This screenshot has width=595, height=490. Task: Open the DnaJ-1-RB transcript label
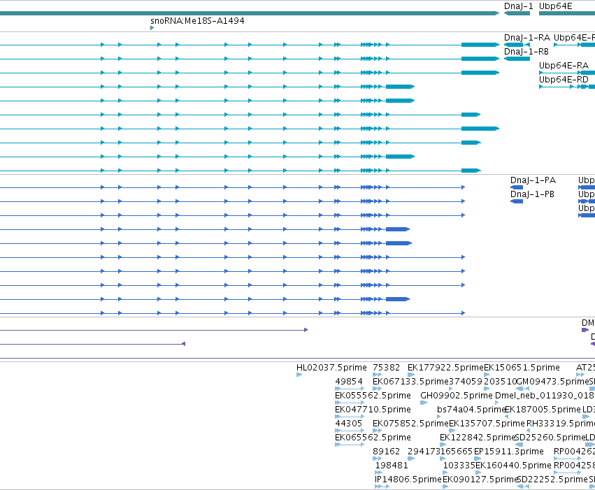[526, 52]
